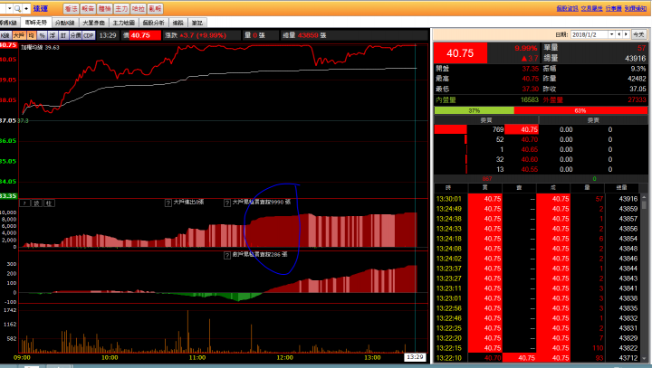Expand the date picker dropdown arrow
The height and width of the screenshot is (368, 652).
point(611,34)
